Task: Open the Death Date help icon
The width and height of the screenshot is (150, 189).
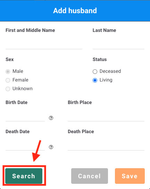Action: click(x=51, y=147)
